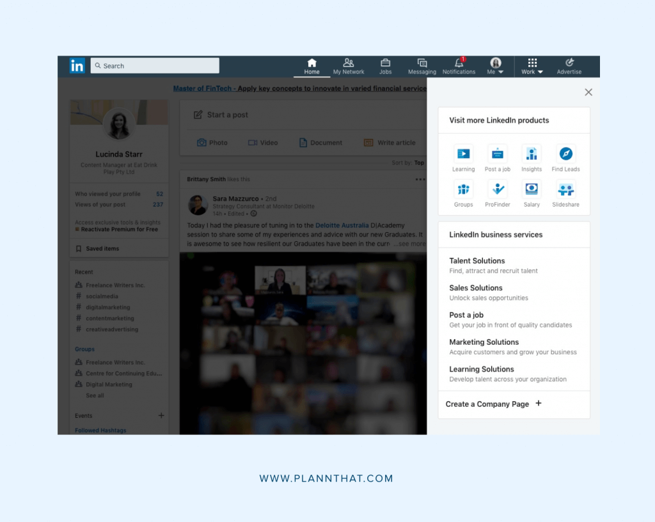Click the Search input field
The width and height of the screenshot is (655, 522).
click(x=155, y=65)
